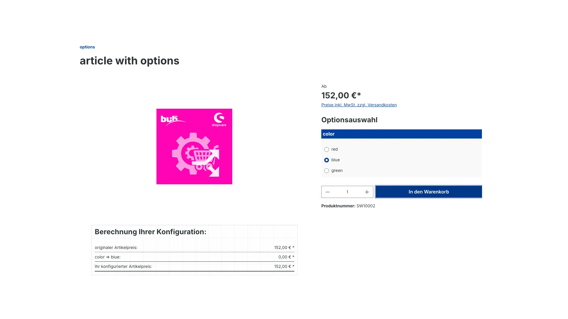The height and width of the screenshot is (319, 568).
Task: Choose the green color radio button
Action: [327, 171]
